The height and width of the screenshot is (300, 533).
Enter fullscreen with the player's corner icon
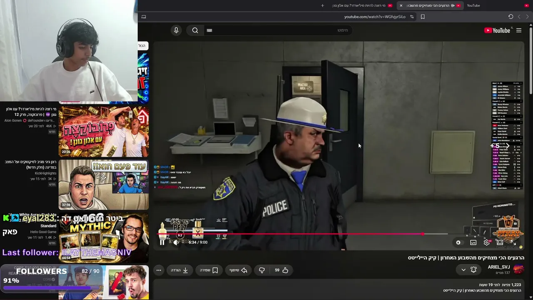[513, 242]
